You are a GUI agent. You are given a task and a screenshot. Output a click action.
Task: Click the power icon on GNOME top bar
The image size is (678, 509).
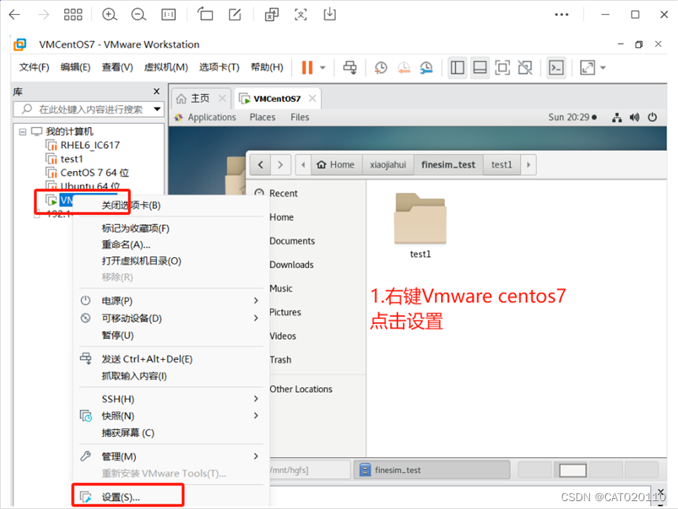pos(653,117)
